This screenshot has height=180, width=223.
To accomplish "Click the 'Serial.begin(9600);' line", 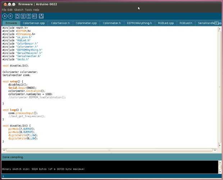I will point(22,88).
